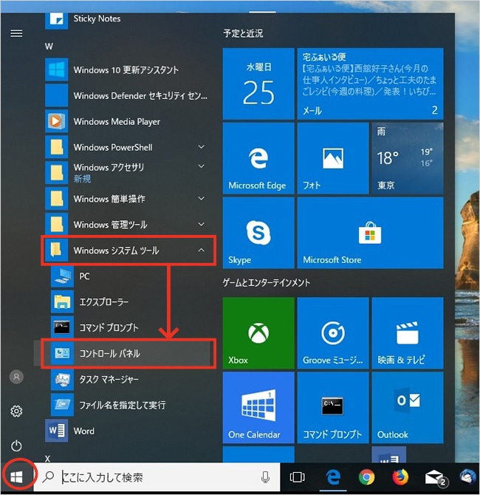Open the Xbox tile
Viewport: 480px width, 495px height.
click(258, 333)
